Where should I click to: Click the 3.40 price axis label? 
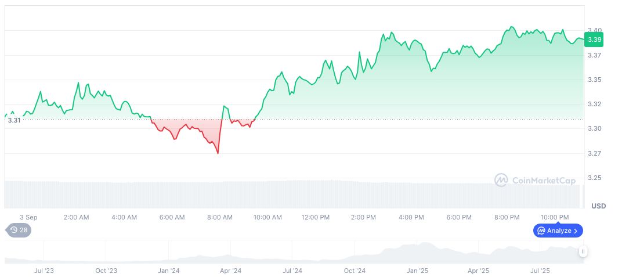click(594, 30)
